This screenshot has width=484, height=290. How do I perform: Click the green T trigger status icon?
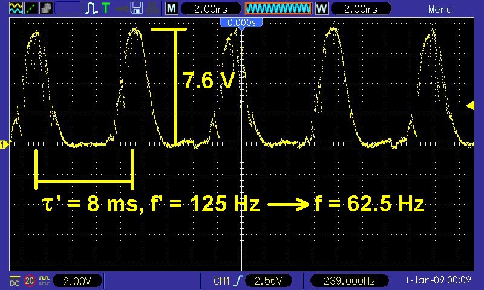tap(106, 8)
